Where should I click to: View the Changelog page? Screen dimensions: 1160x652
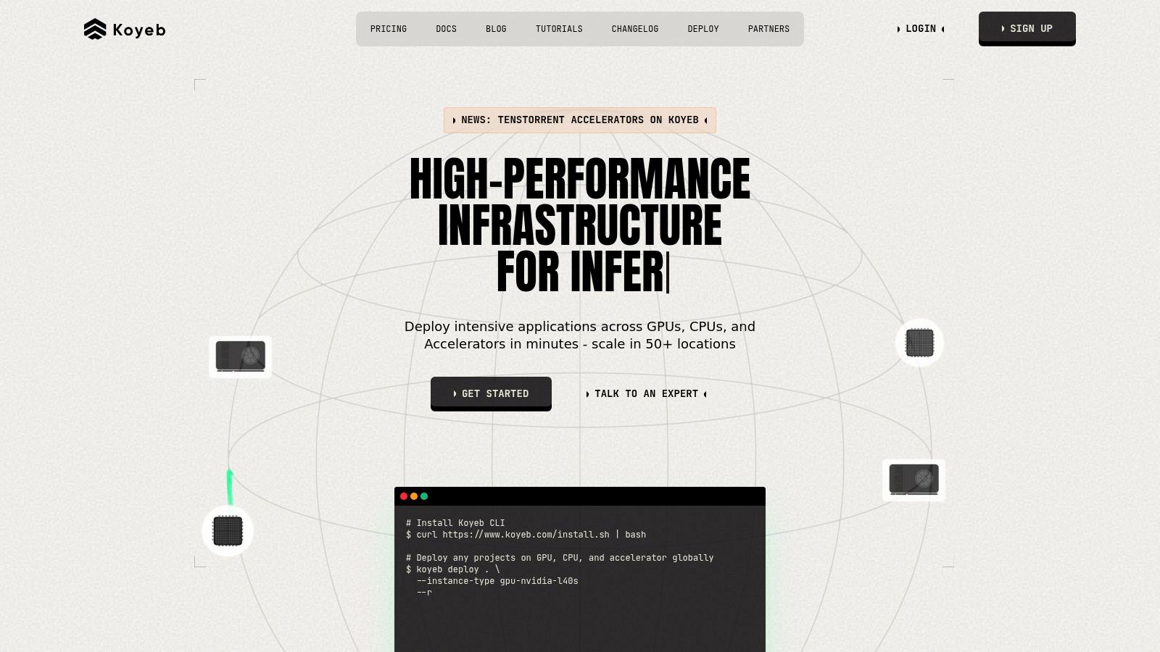(x=635, y=29)
